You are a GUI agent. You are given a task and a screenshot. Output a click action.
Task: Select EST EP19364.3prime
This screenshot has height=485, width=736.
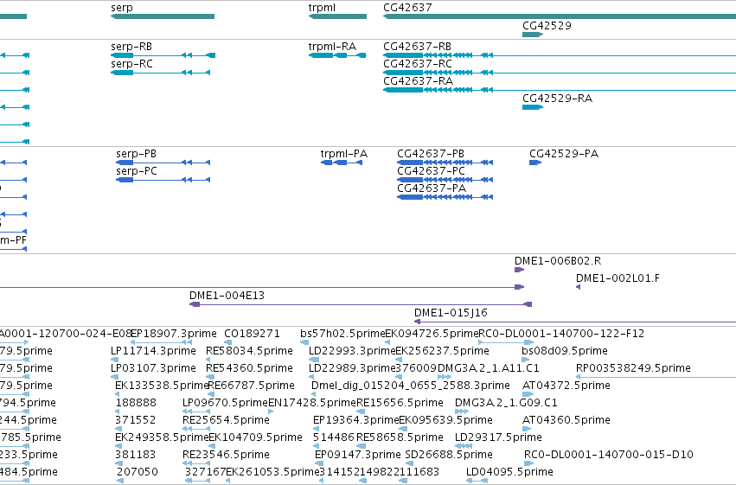tap(356, 420)
